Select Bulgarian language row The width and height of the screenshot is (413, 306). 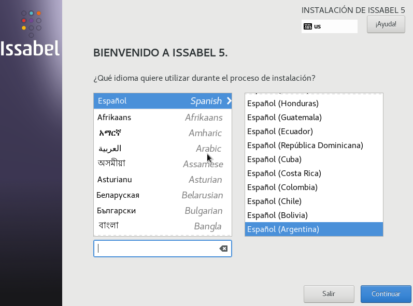pyautogui.click(x=162, y=211)
